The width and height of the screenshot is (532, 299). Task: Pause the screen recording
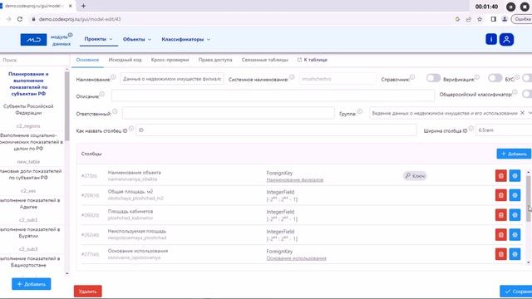[x=510, y=7]
